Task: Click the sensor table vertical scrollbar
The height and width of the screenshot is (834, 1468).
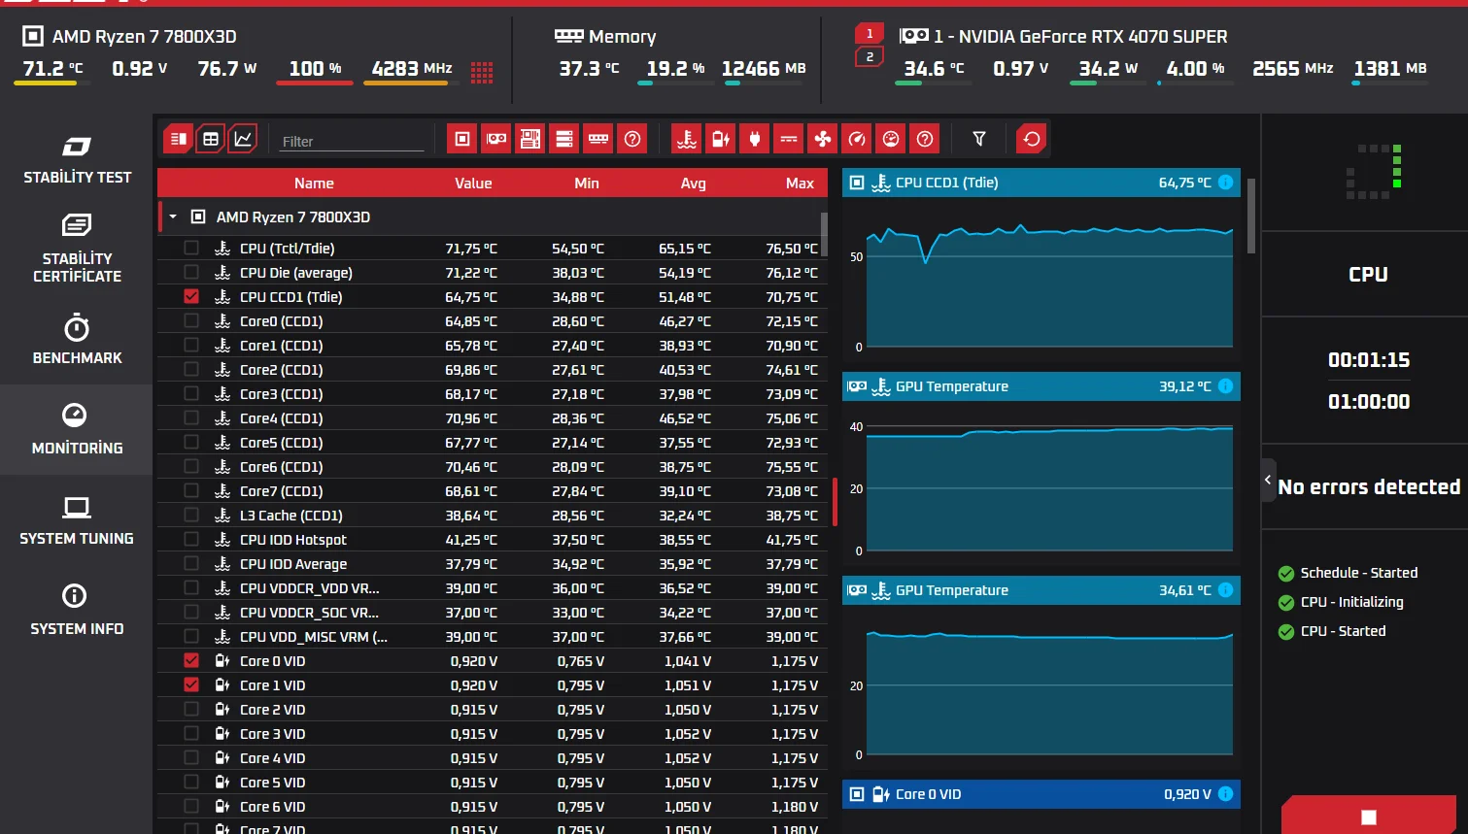Action: [825, 233]
